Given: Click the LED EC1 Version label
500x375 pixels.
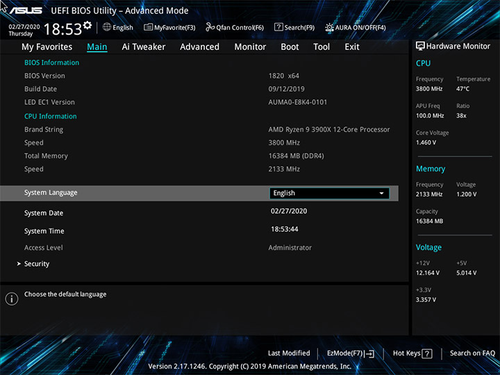Looking at the screenshot, I should [49, 102].
